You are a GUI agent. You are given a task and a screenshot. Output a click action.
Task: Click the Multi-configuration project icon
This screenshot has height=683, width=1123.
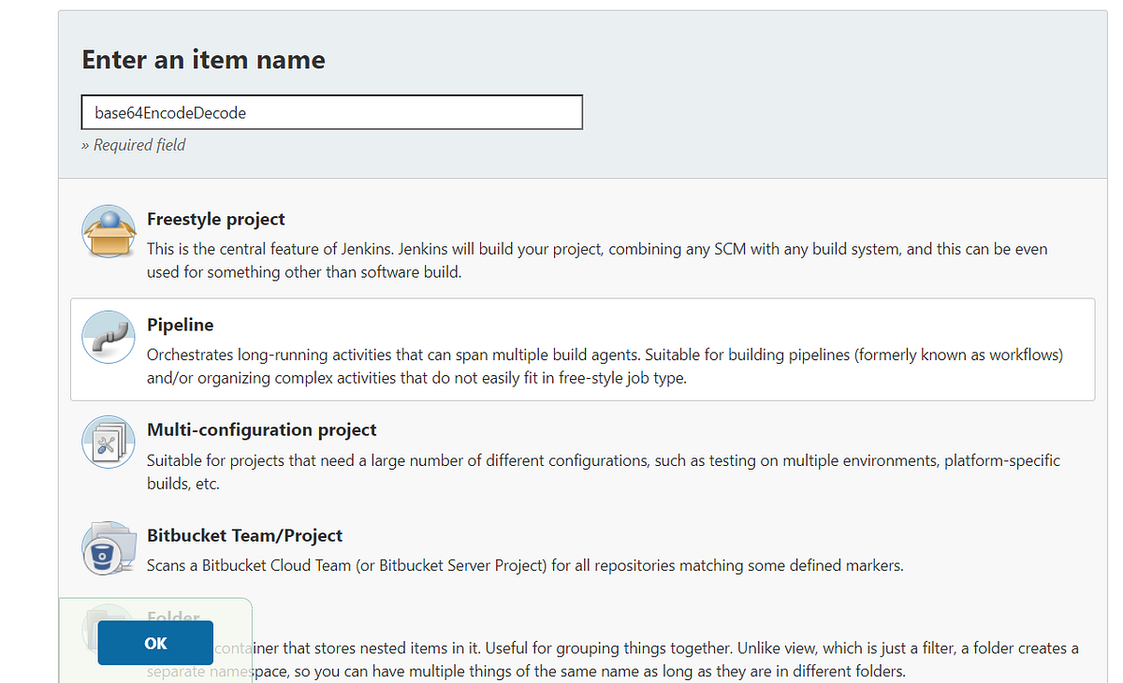tap(108, 442)
